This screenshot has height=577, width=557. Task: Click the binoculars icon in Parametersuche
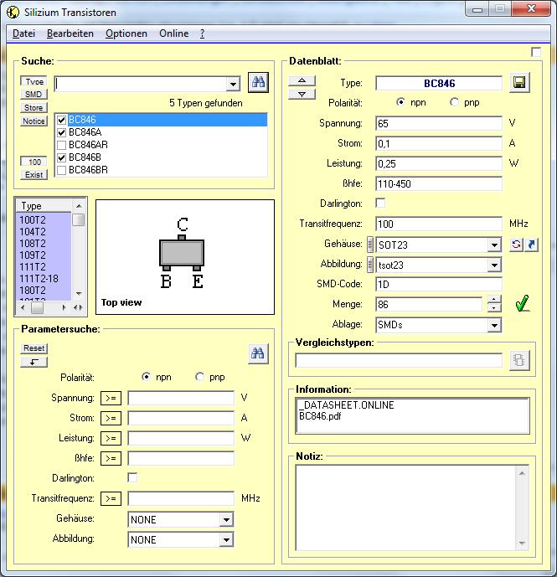point(258,353)
